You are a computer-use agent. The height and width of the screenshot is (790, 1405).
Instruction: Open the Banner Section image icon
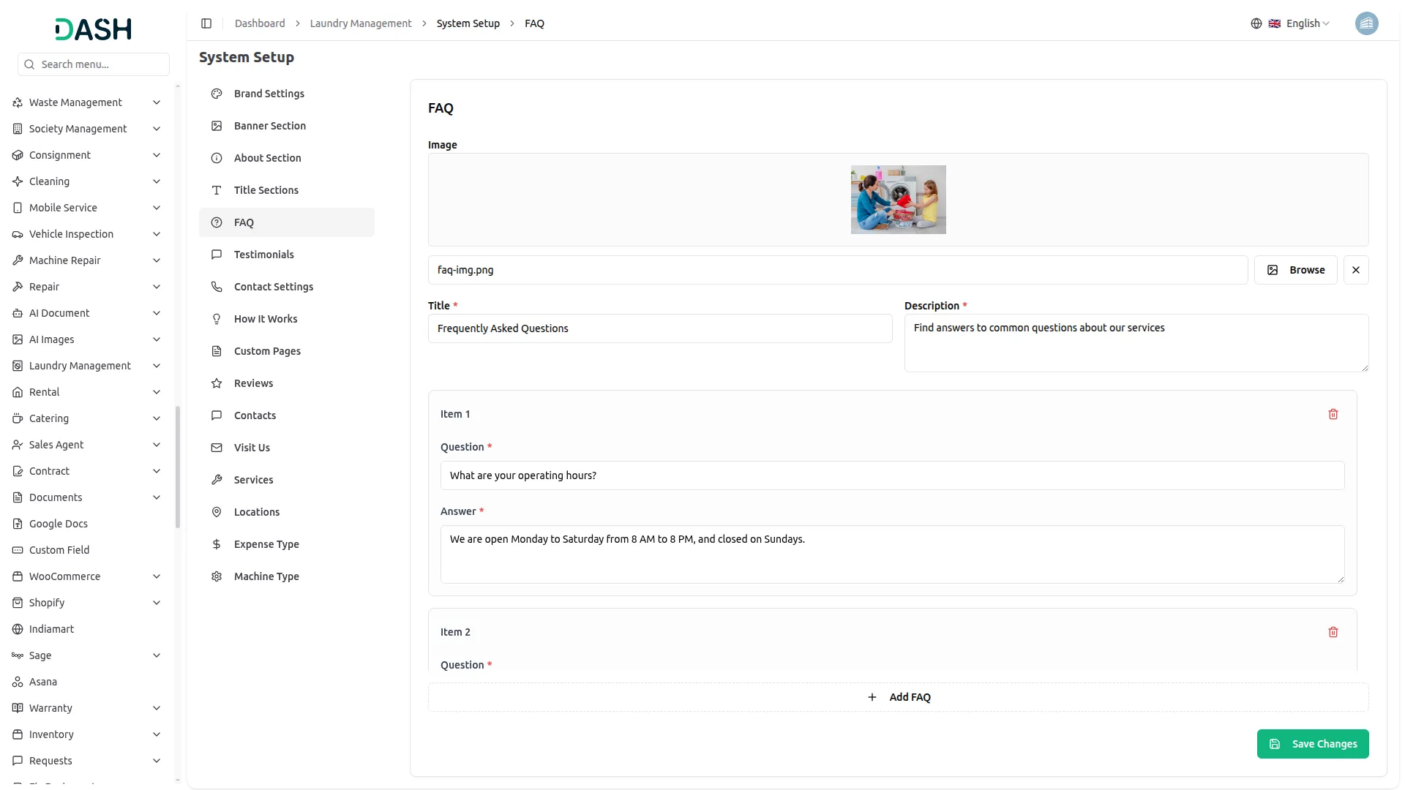pyautogui.click(x=216, y=126)
